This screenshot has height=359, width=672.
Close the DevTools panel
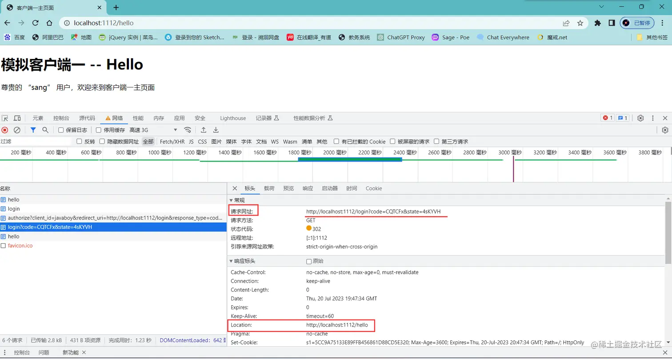pyautogui.click(x=665, y=118)
